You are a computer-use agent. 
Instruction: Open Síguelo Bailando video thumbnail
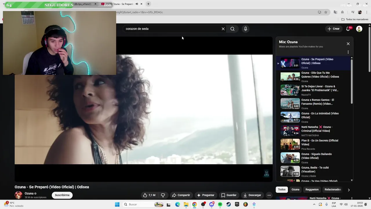click(290, 158)
